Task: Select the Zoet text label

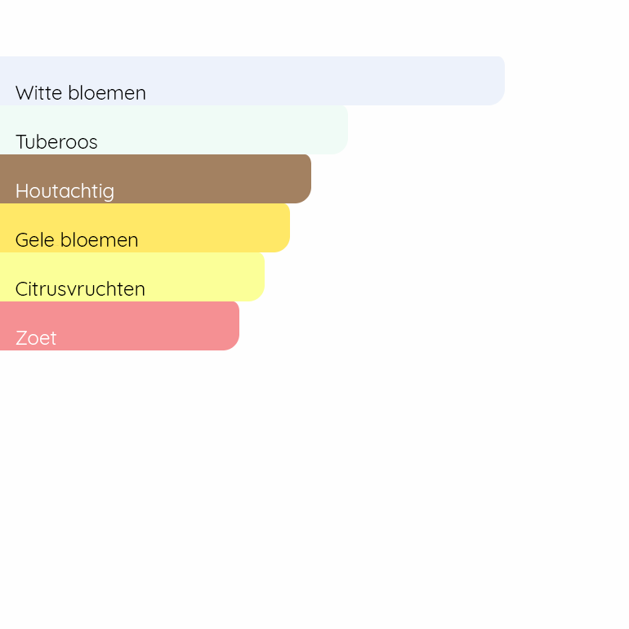Action: [x=36, y=338]
